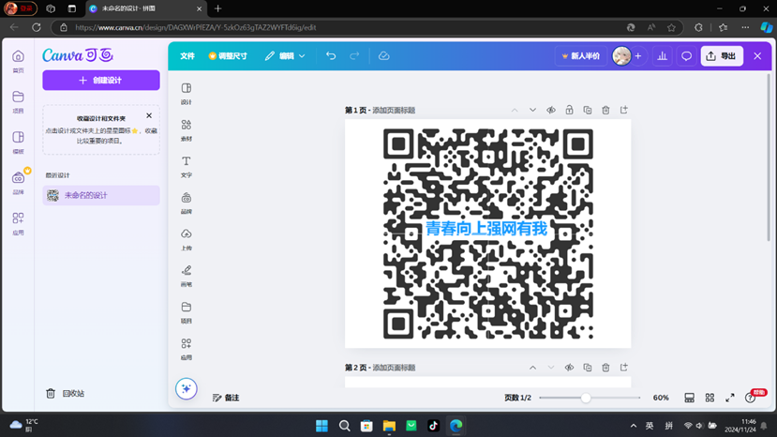Screen dimensions: 777x437
Task: Open the comments speech bubble icon
Action: (686, 56)
